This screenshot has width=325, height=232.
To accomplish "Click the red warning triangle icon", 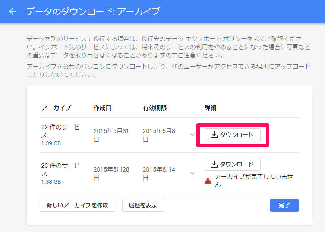I will [208, 181].
